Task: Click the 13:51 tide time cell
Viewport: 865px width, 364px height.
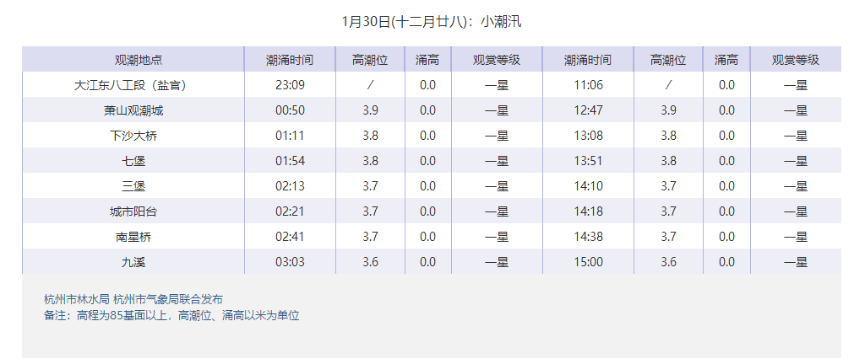Action: click(588, 161)
